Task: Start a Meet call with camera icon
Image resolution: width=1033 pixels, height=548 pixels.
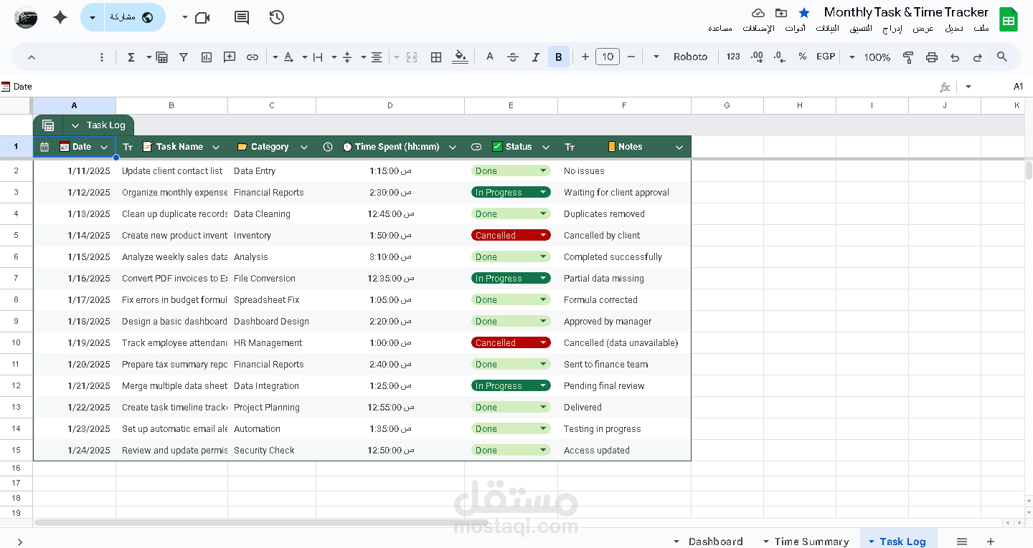Action: (202, 17)
